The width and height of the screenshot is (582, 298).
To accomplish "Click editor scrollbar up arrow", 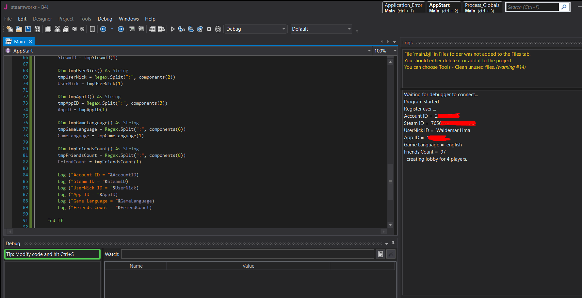I will point(390,62).
